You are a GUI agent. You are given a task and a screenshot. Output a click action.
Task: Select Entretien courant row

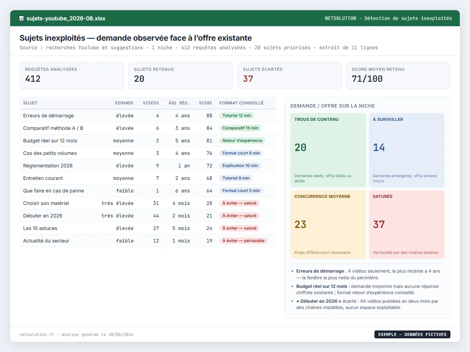148,178
